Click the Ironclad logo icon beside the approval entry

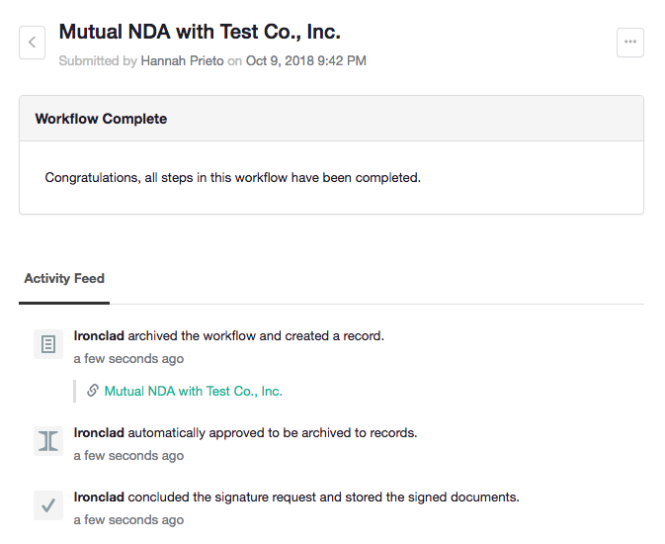pos(48,441)
